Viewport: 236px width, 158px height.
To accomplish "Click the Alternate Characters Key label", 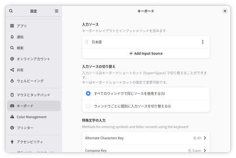I will (104, 138).
